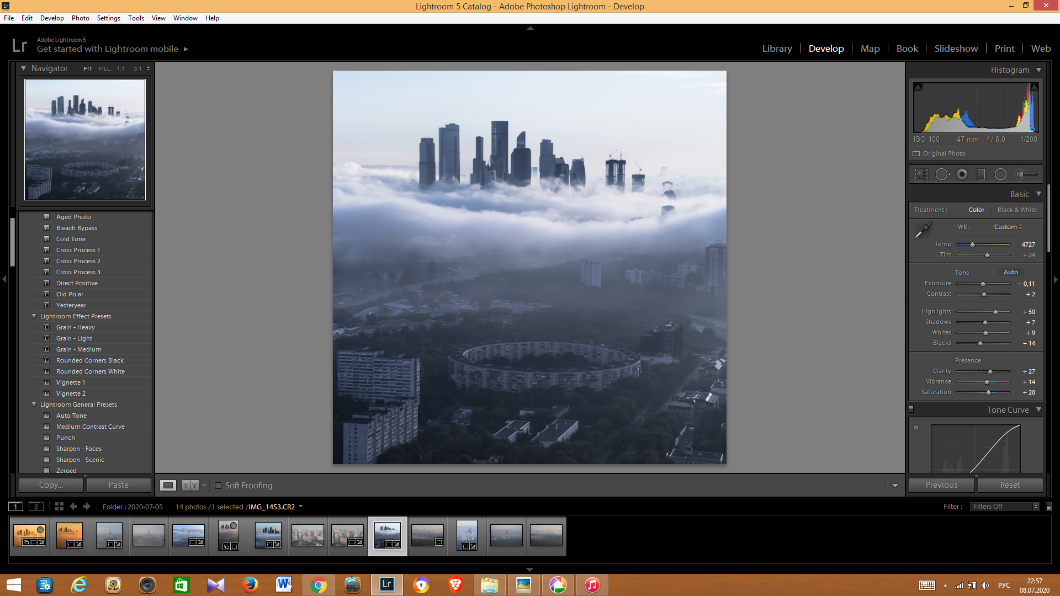Activate the Red Eye Correction tool
The height and width of the screenshot is (596, 1060).
point(962,174)
